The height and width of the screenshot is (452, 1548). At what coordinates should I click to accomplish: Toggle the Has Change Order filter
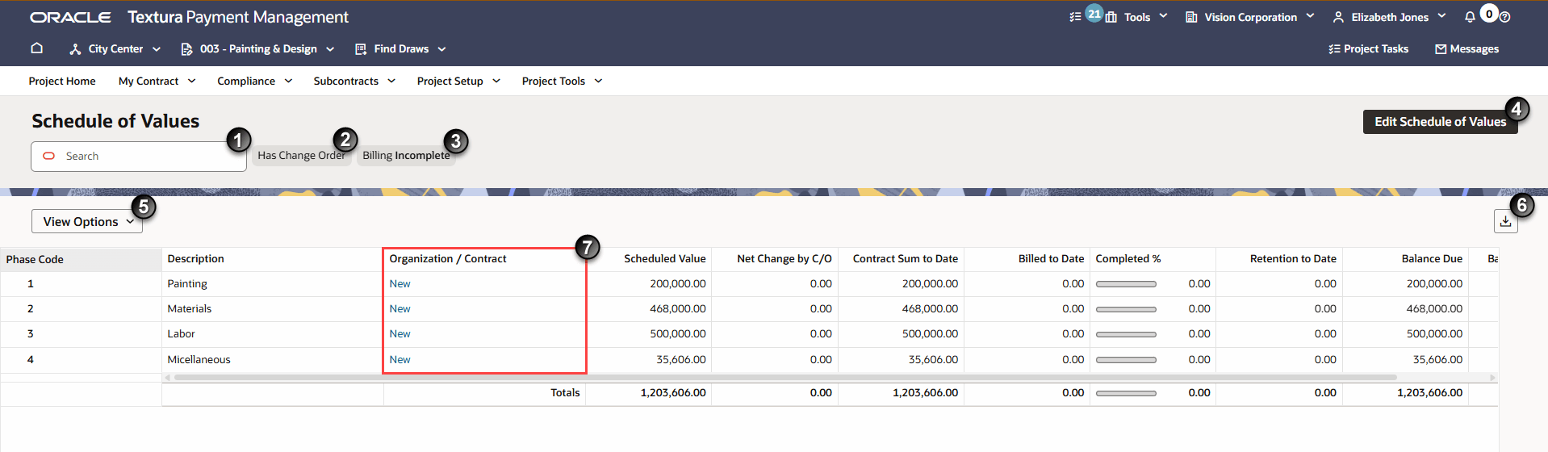[x=301, y=156]
